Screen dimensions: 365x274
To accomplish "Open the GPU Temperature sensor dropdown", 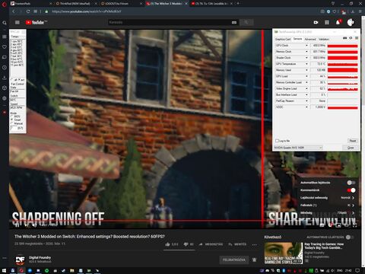I will coord(306,64).
